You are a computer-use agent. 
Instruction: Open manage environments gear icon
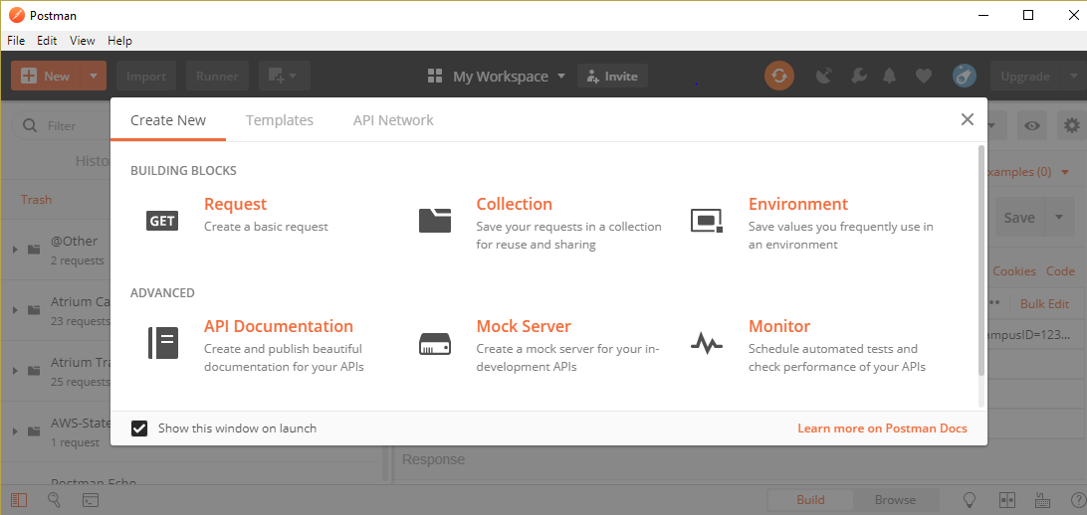click(1072, 125)
